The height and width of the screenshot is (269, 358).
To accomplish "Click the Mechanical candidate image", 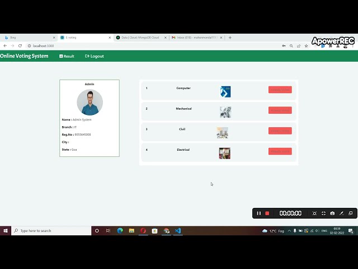I will (225, 112).
